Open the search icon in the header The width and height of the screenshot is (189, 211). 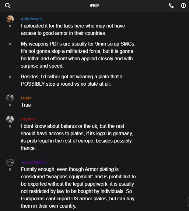click(8, 6)
